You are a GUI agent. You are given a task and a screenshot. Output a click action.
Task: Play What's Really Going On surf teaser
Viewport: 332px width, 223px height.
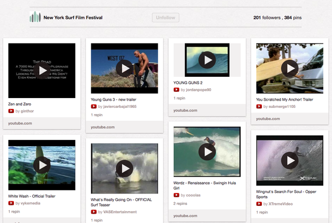pyautogui.click(x=125, y=169)
